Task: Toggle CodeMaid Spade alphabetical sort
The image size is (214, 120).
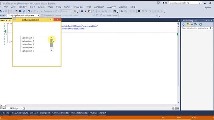Action: 192,25
